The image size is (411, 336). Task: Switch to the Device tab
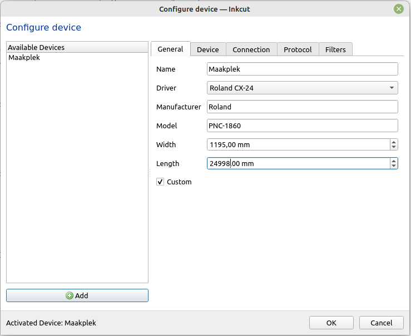tap(208, 49)
